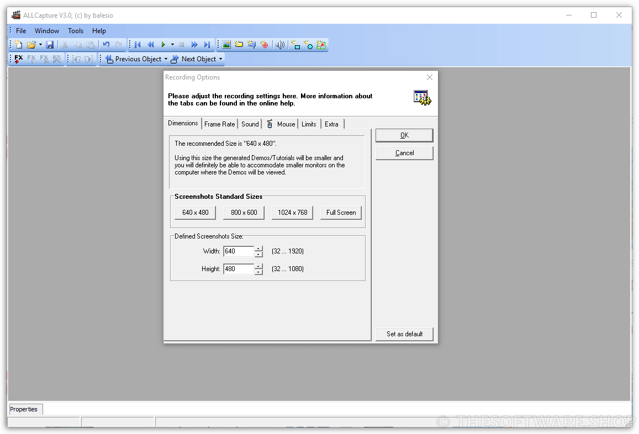
Task: Open the Next Object dropdown arrow
Action: [220, 59]
